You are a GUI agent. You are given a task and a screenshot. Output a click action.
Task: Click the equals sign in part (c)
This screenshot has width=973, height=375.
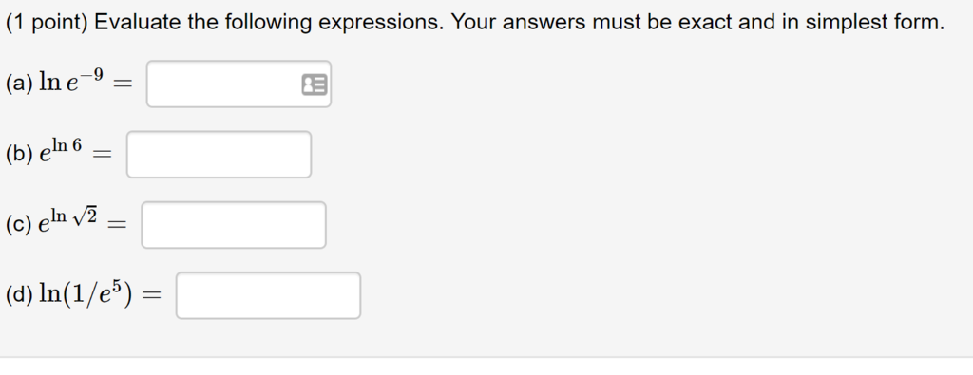pos(116,226)
